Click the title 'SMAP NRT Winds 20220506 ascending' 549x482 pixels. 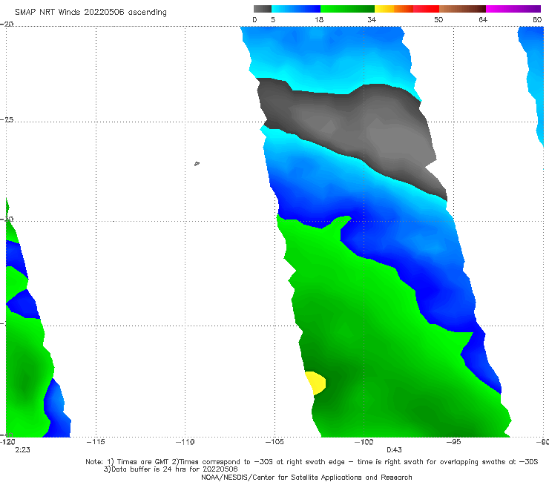tap(91, 13)
